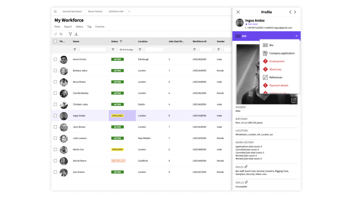Switch to the Music Festival tab
The width and height of the screenshot is (352, 198).
[x=95, y=11]
